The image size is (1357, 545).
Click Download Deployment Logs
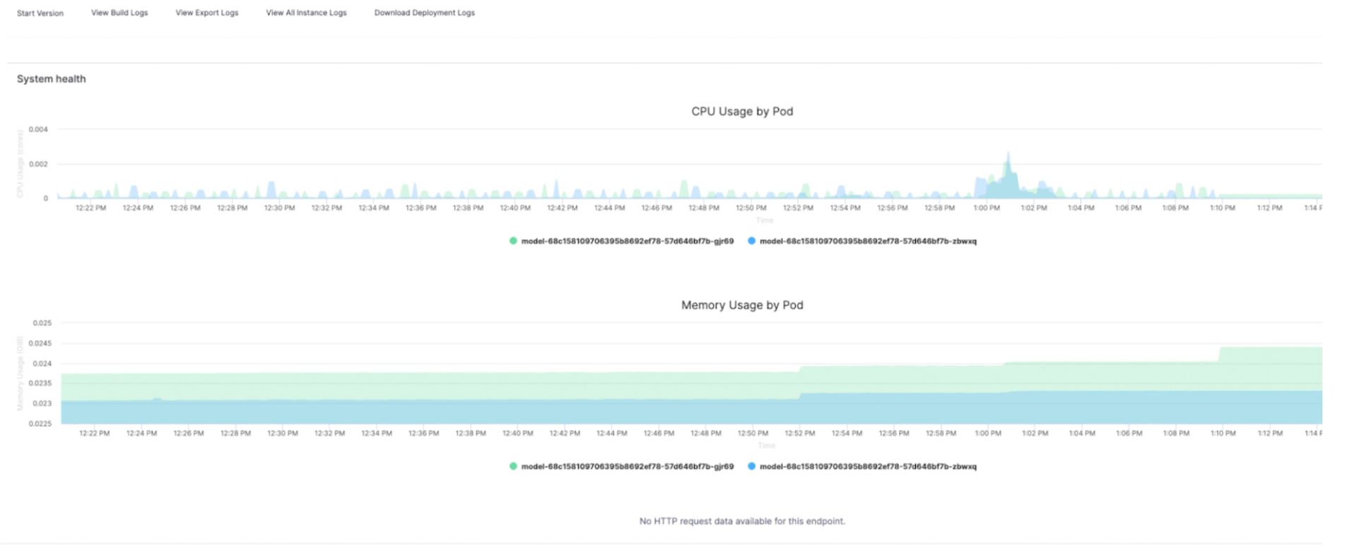pos(425,13)
